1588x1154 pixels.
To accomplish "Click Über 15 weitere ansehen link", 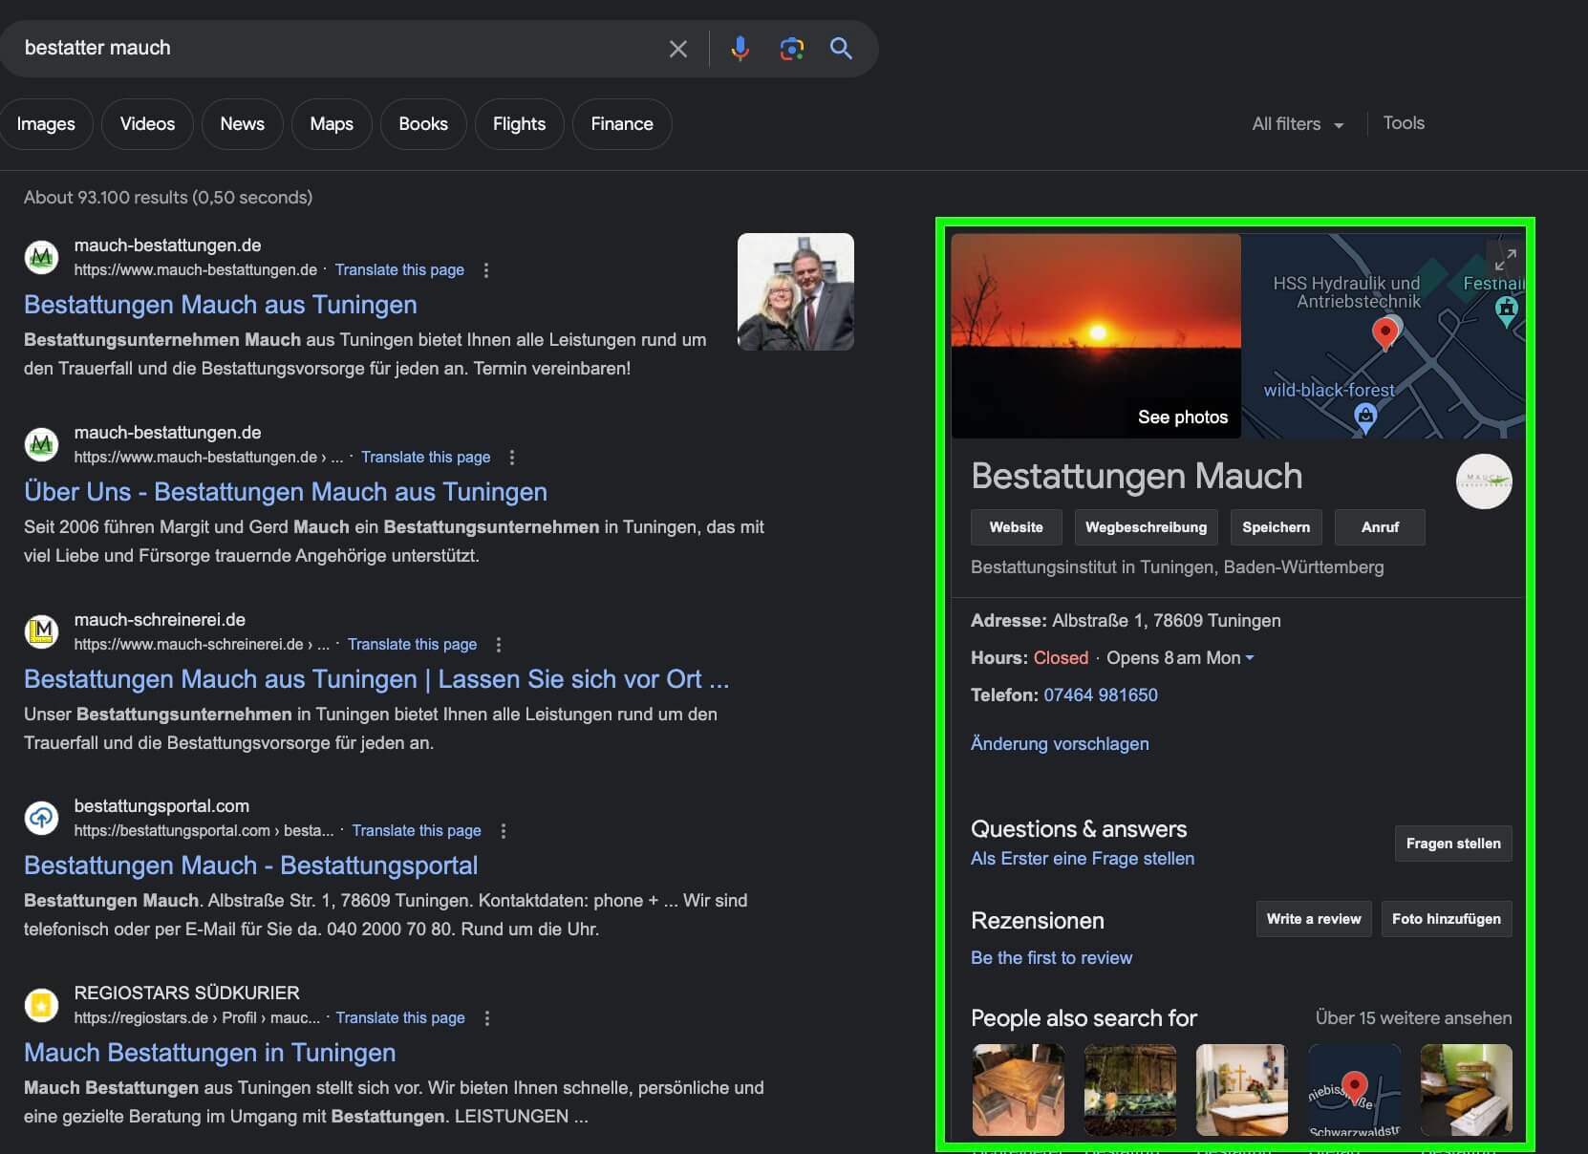I will (1413, 1018).
